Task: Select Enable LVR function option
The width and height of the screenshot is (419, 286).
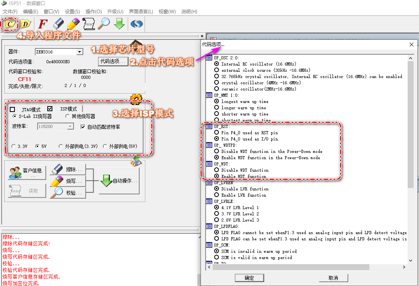Action: [217, 195]
